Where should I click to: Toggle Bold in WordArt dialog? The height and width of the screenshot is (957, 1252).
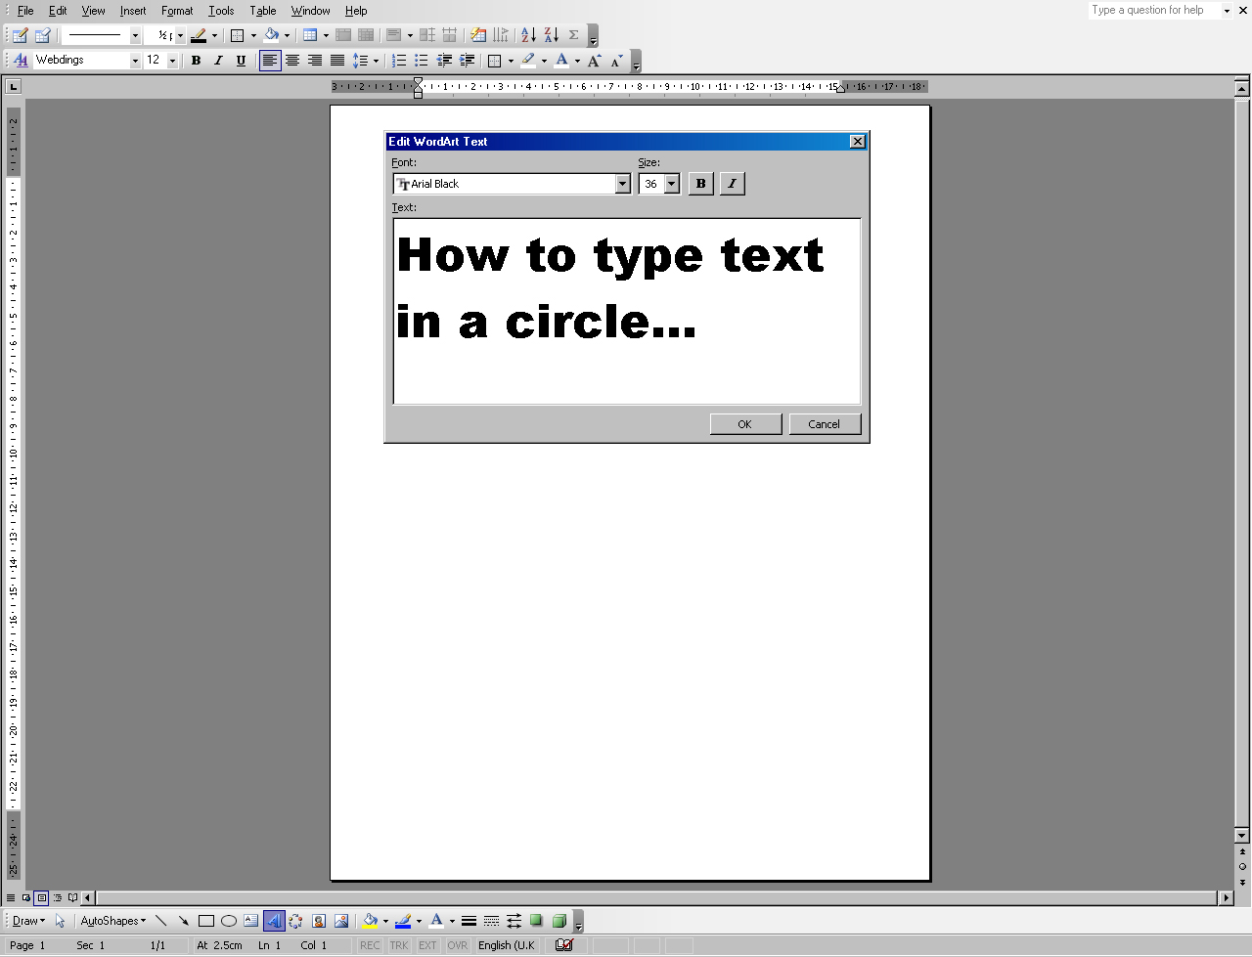point(700,184)
